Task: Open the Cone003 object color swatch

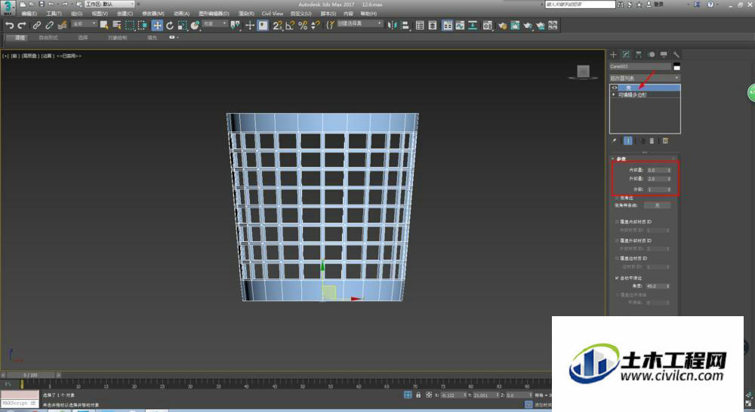Action: click(x=676, y=66)
